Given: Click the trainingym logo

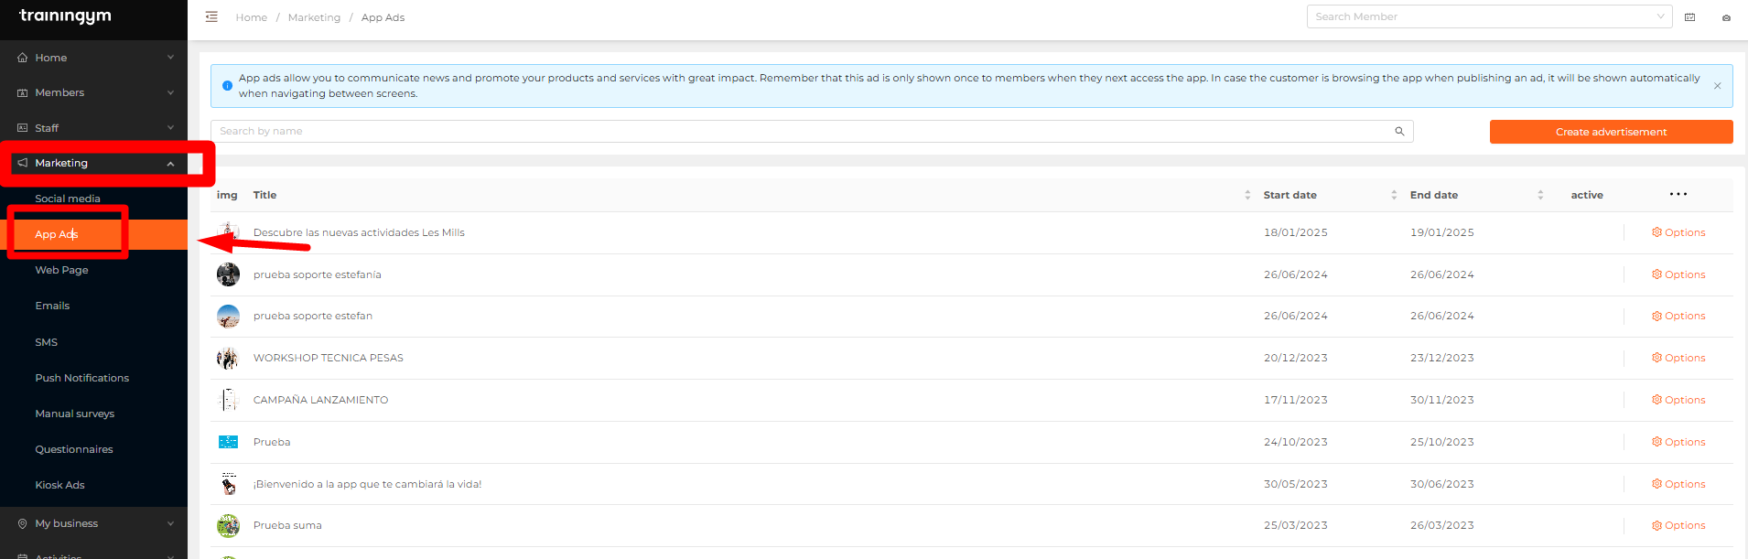Looking at the screenshot, I should click(65, 16).
